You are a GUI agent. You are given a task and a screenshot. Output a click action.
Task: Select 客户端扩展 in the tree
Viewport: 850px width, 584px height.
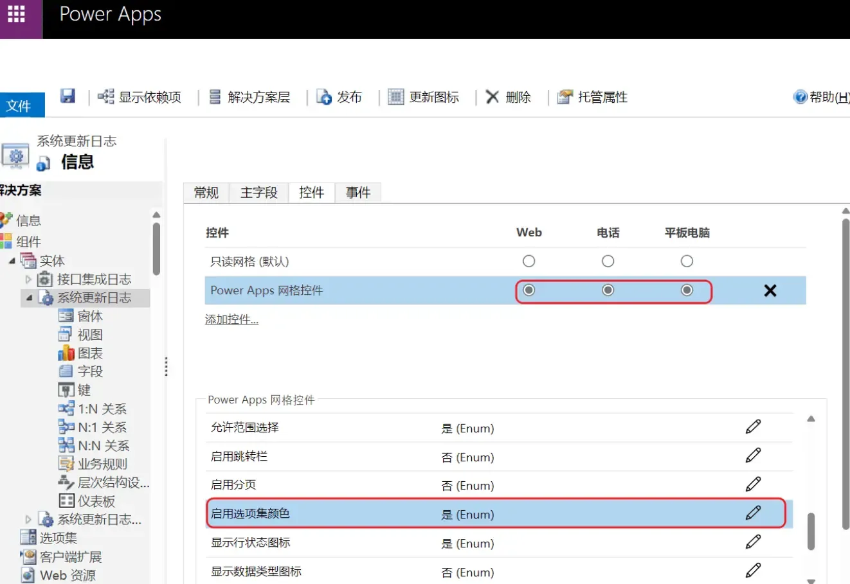pyautogui.click(x=71, y=556)
